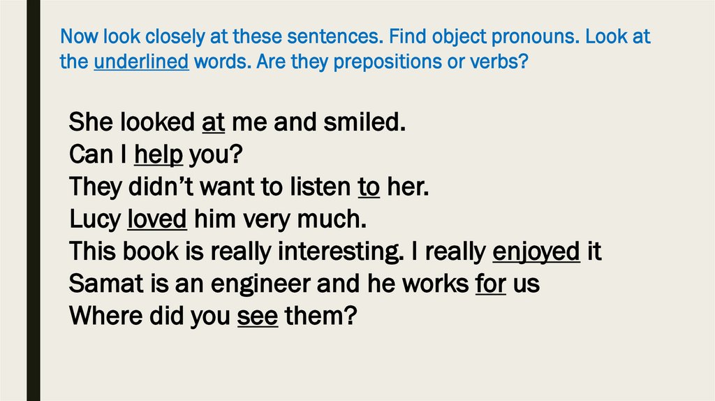Click the pronoun 'her' in third sentence
Screen dimensions: 715x401
[x=406, y=187]
